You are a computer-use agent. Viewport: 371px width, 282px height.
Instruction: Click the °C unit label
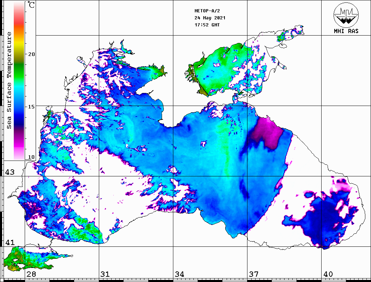click(31, 5)
